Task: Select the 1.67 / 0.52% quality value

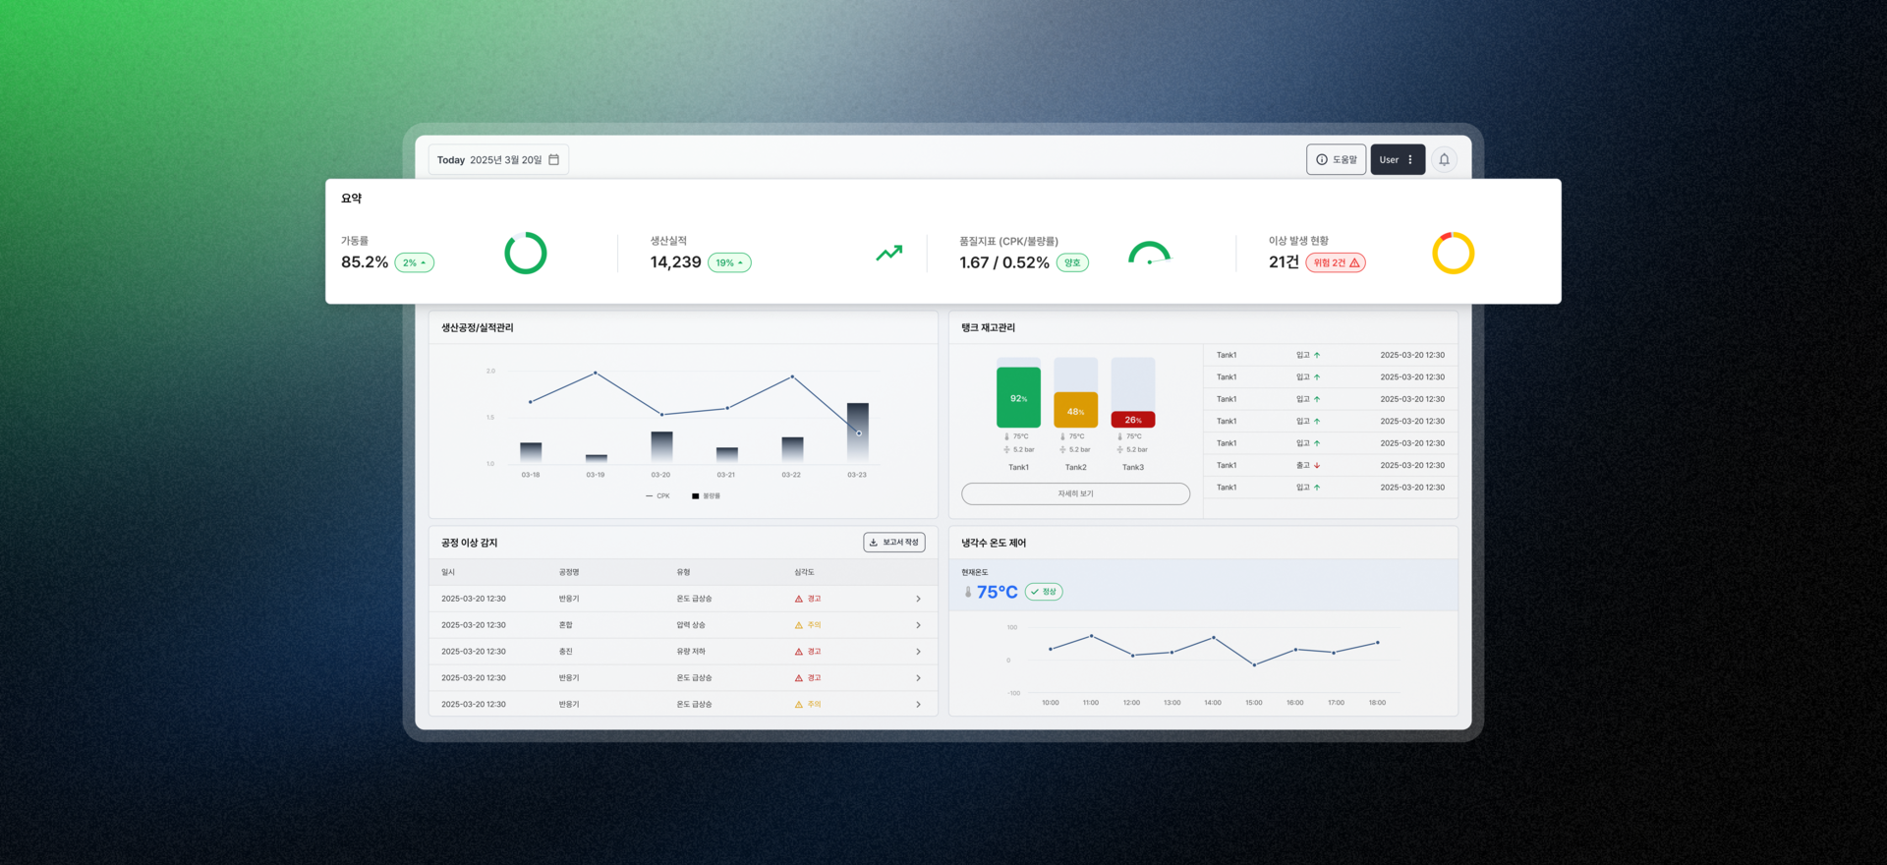Action: point(1004,262)
